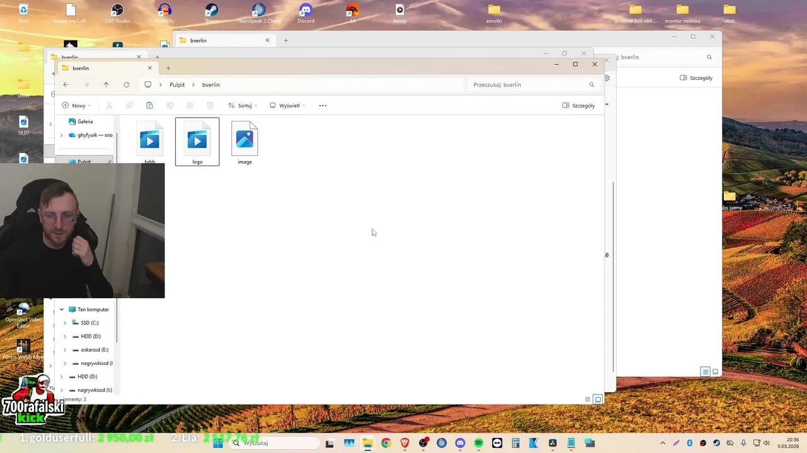Show hidden system tray icons

pyautogui.click(x=663, y=443)
